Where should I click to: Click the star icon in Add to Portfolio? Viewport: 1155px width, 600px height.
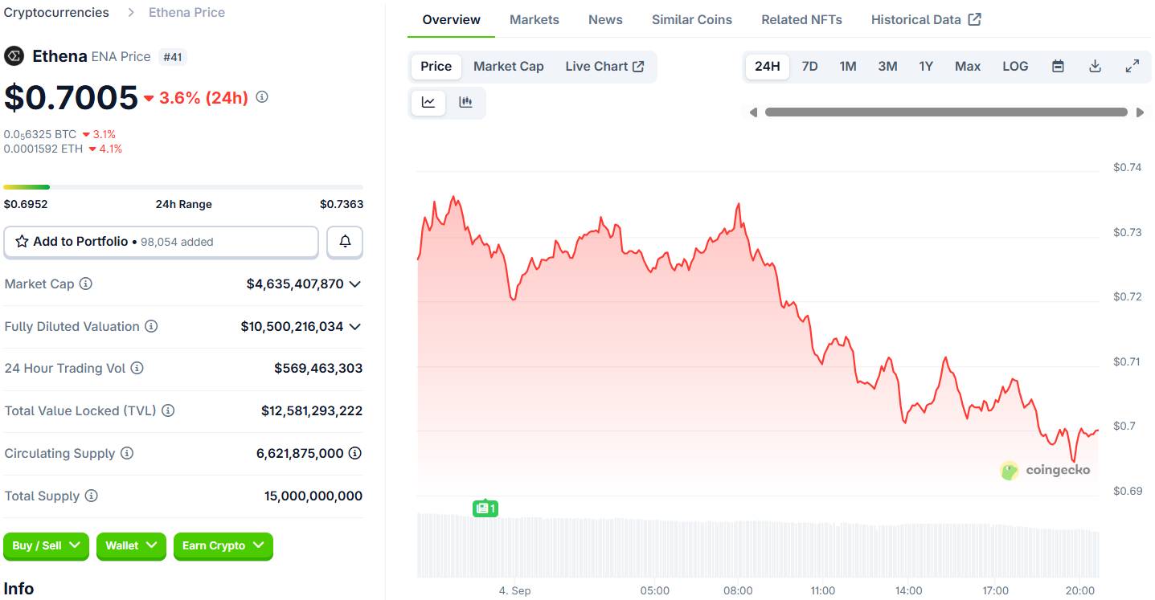point(22,242)
